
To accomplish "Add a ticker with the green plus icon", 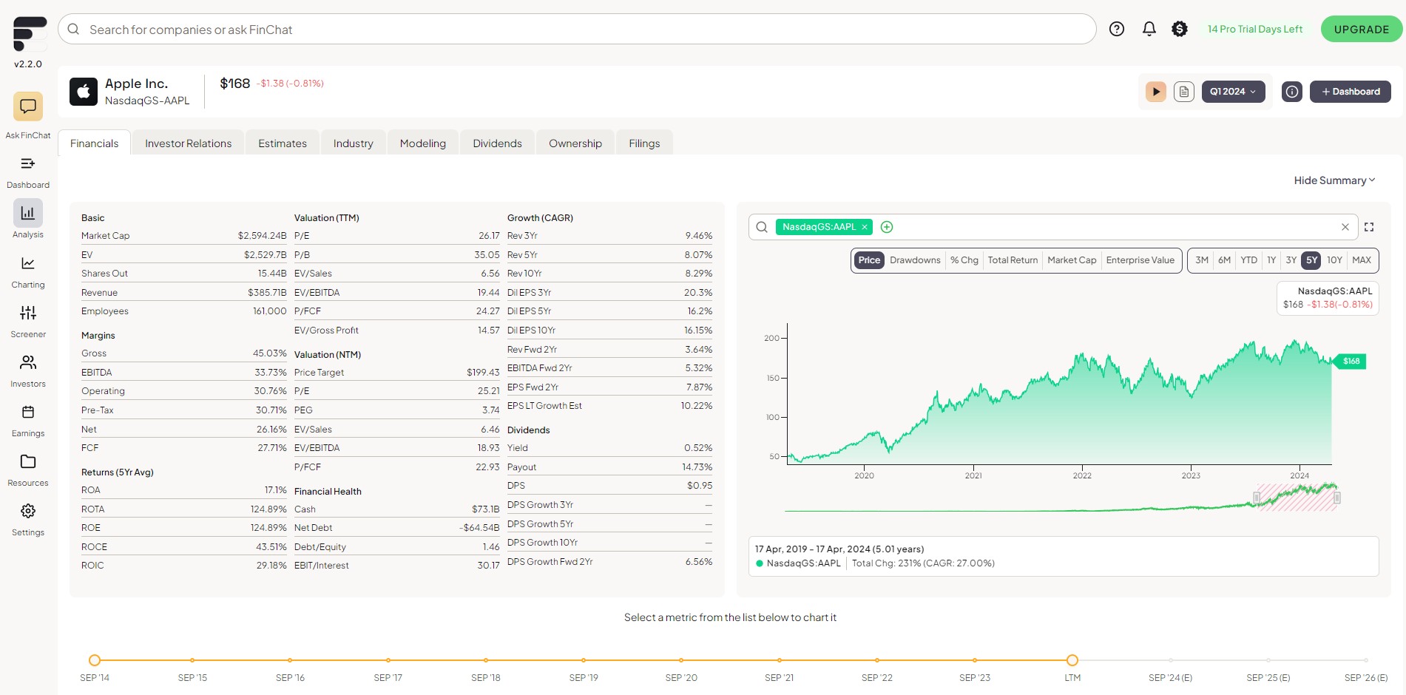I will coord(887,227).
